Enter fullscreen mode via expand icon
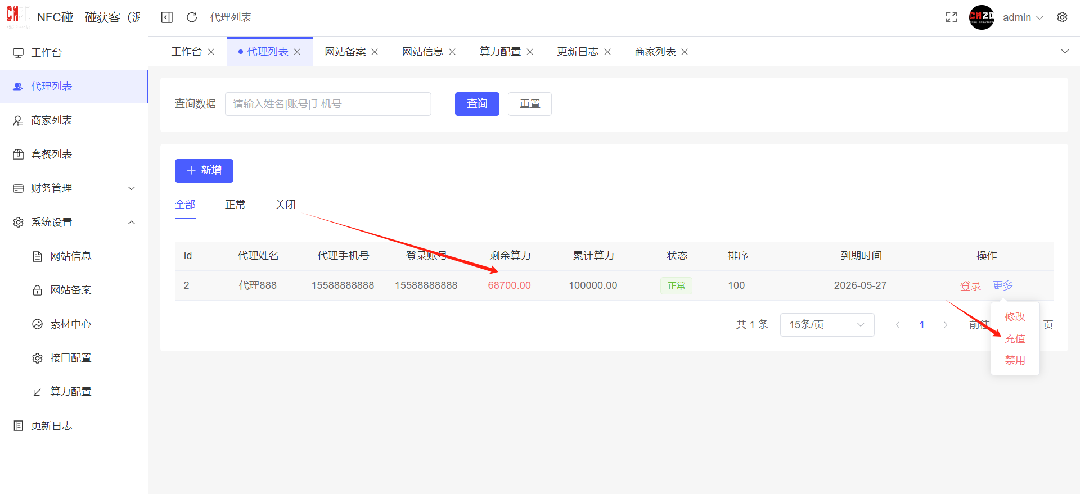The image size is (1080, 494). pyautogui.click(x=951, y=17)
